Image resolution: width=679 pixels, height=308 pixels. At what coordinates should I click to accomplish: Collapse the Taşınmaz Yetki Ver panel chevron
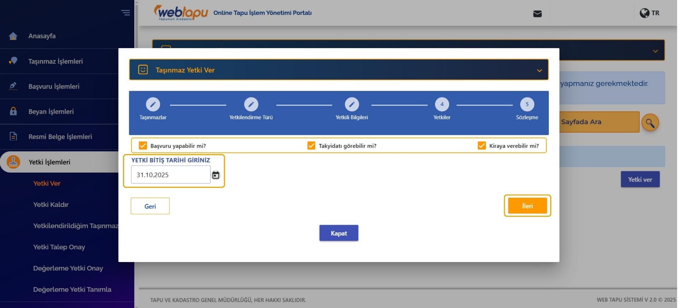(540, 71)
